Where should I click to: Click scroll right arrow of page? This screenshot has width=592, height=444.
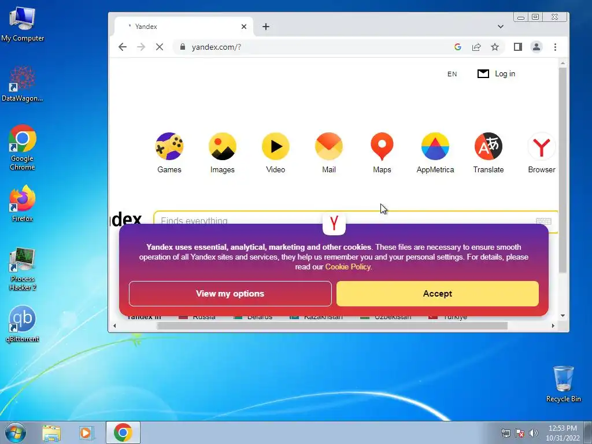(553, 325)
